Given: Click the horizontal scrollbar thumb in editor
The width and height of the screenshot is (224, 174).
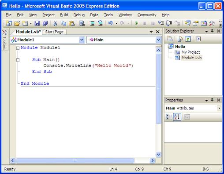Looking at the screenshot, I should 75,160.
